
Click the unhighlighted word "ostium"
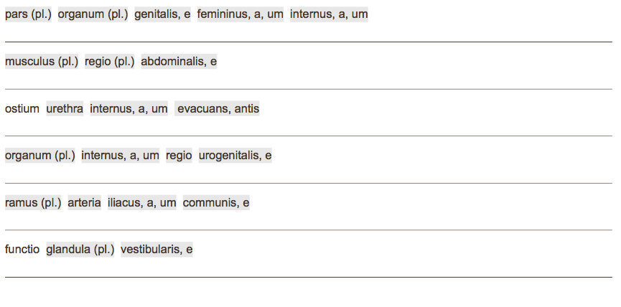(22, 108)
